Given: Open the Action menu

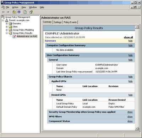Looking at the screenshot, I should click(15, 7).
